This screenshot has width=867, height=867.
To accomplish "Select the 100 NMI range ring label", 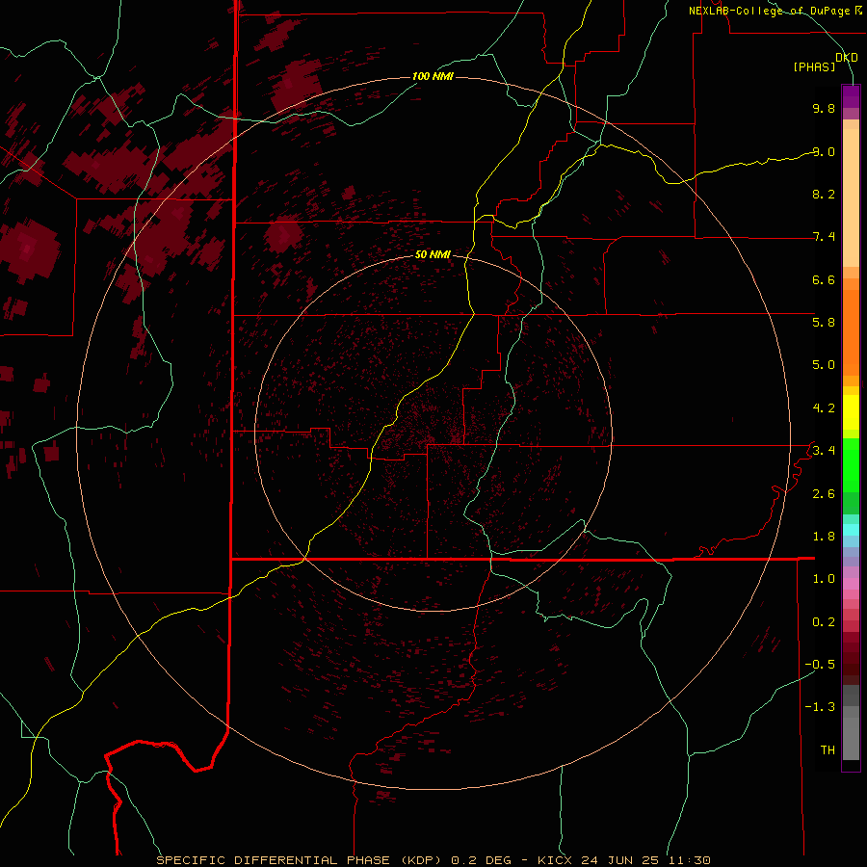I will click(x=433, y=76).
